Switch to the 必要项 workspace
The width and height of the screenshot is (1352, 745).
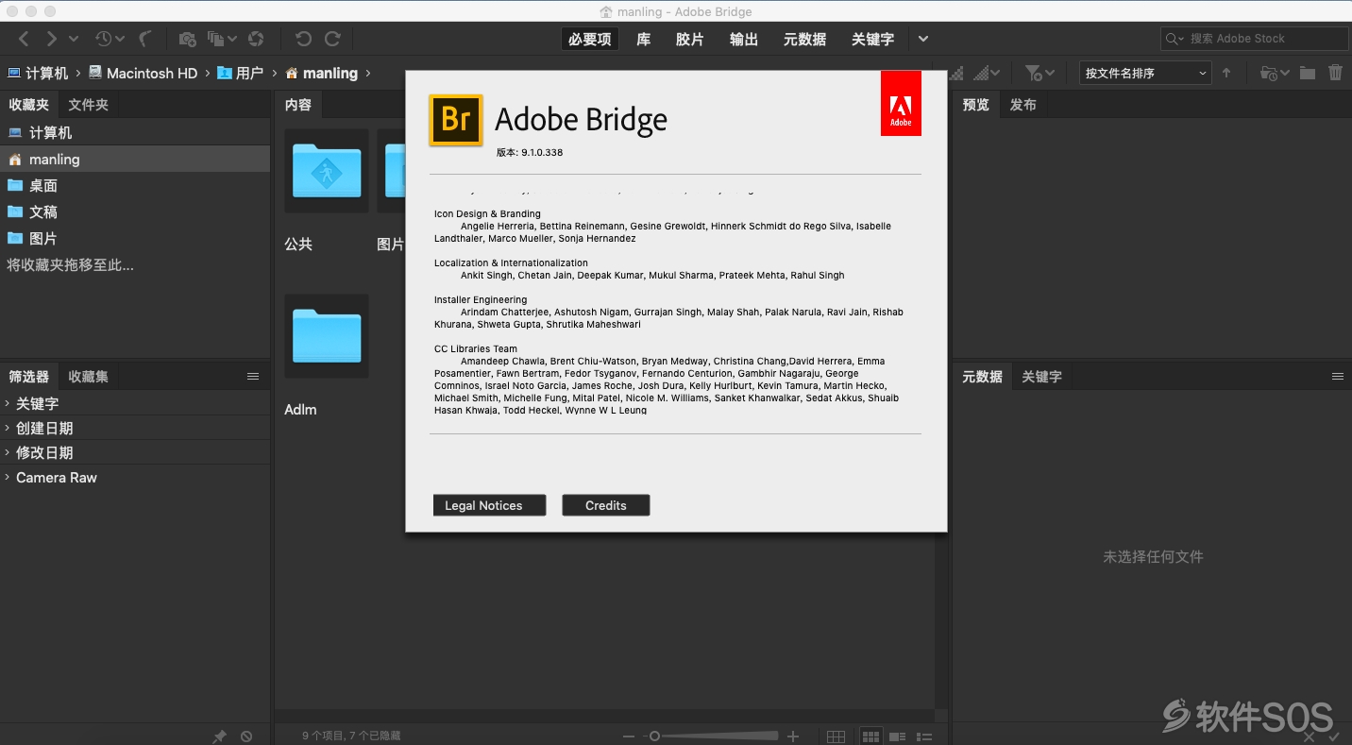point(590,39)
